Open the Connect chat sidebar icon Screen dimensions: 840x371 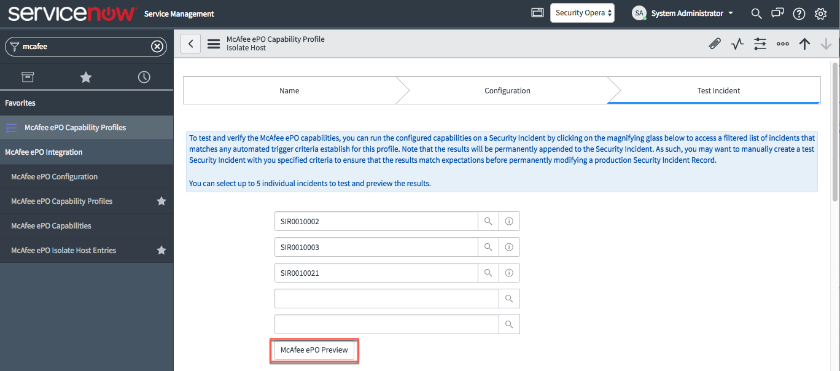point(777,13)
